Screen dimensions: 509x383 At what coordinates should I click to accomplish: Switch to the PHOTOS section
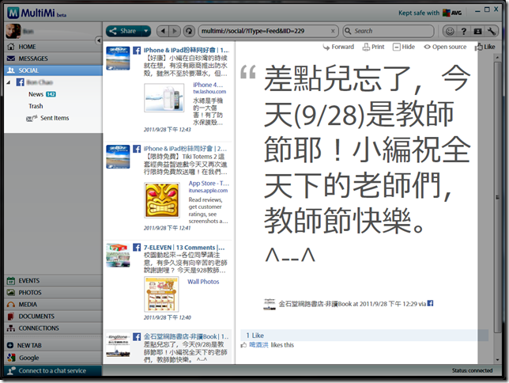(30, 292)
